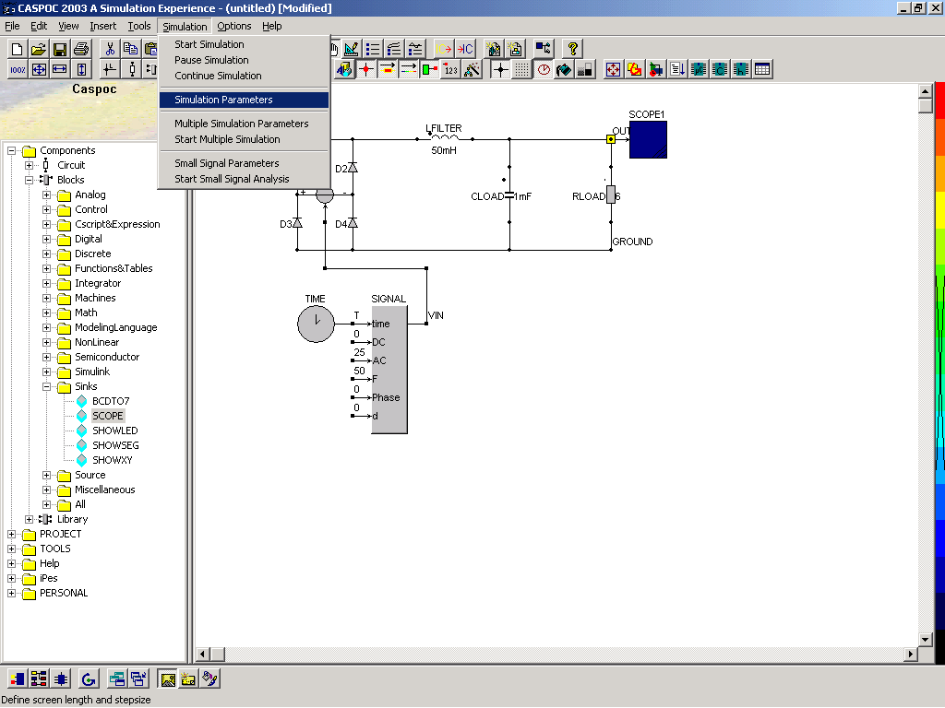Select the Miscellaneous folder
This screenshot has width=945, height=708.
pos(105,490)
